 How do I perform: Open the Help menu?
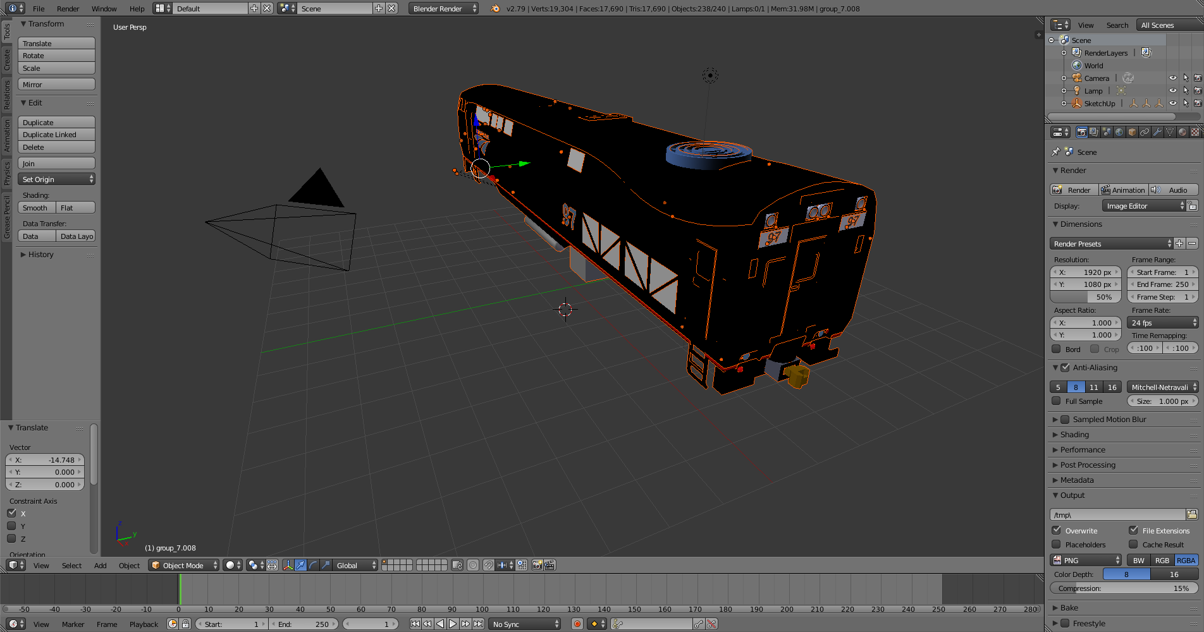coord(137,9)
